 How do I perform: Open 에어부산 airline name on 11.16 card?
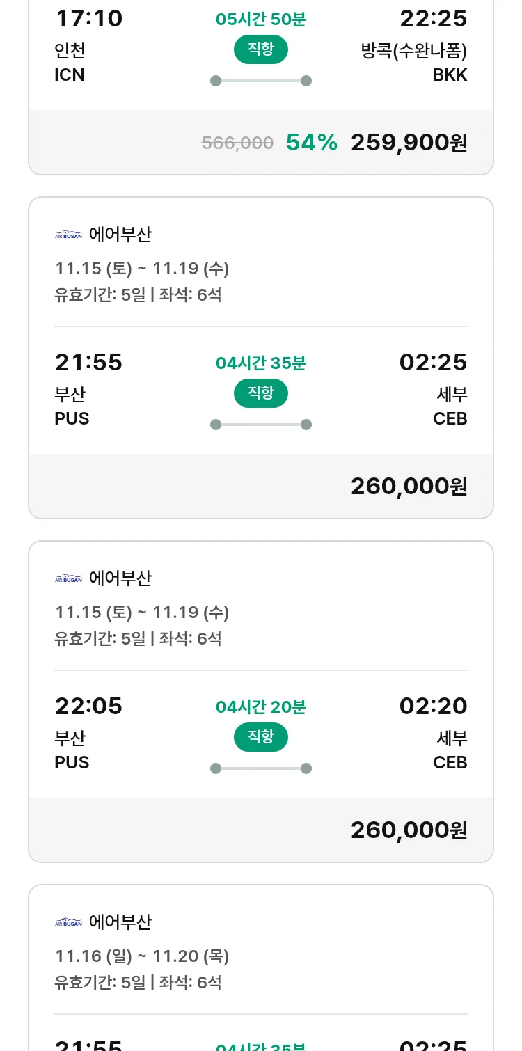120,922
